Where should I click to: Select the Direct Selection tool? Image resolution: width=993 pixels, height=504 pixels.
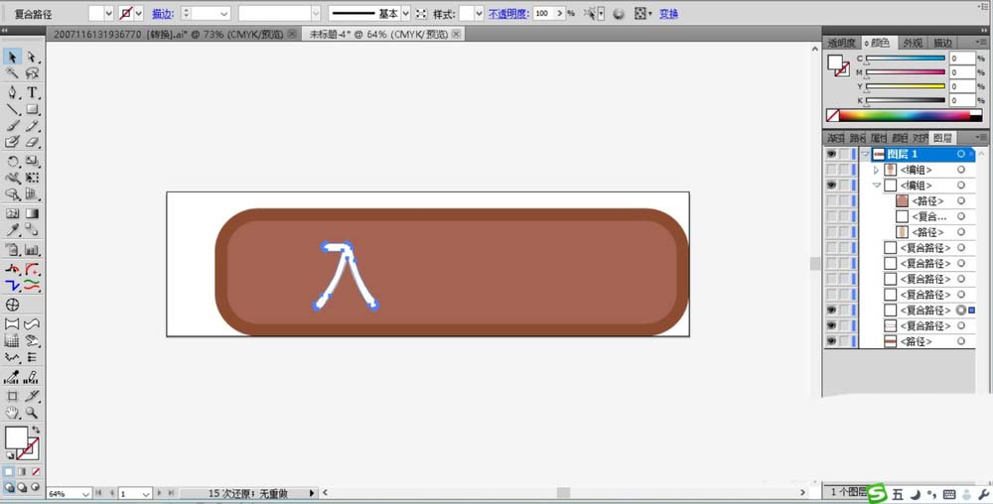(32, 57)
